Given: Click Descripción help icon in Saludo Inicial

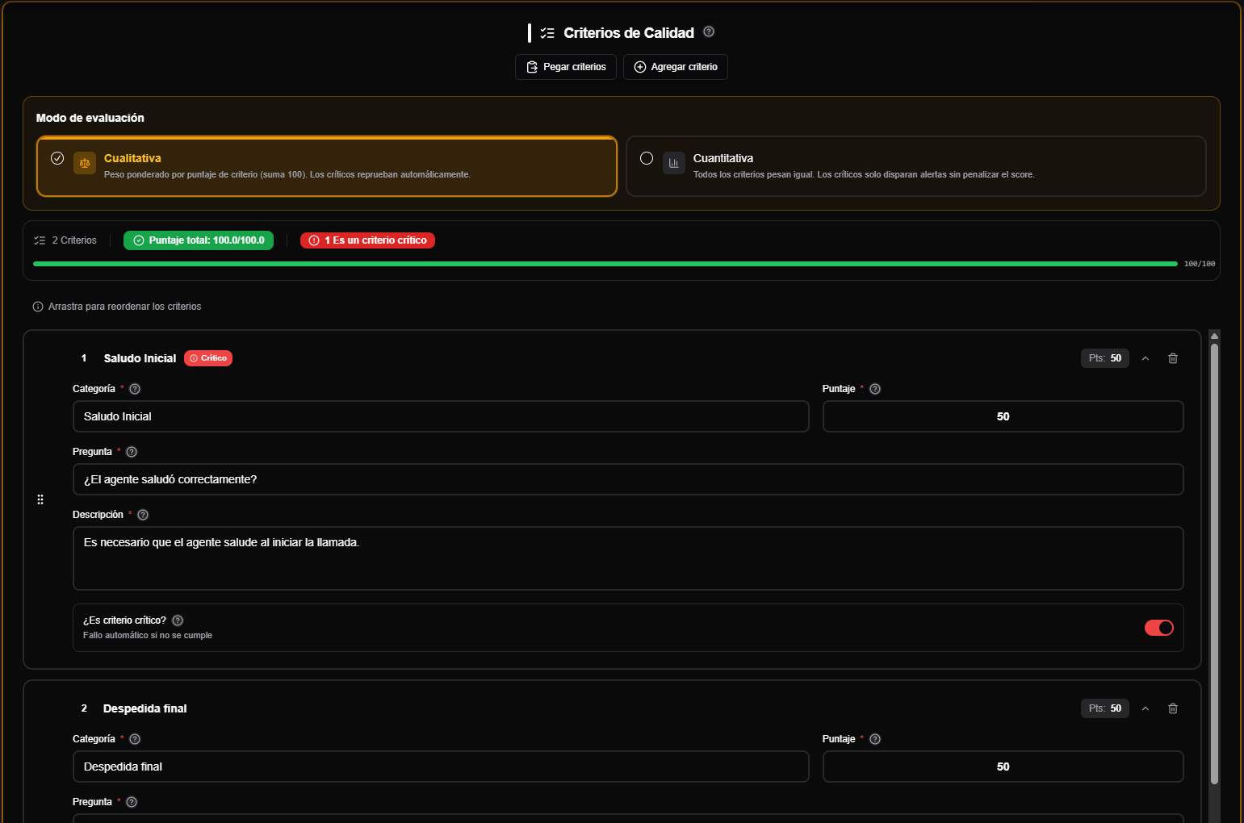Looking at the screenshot, I should [x=143, y=515].
